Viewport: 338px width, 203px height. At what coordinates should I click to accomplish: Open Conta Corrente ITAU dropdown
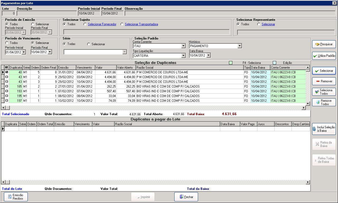(183, 46)
